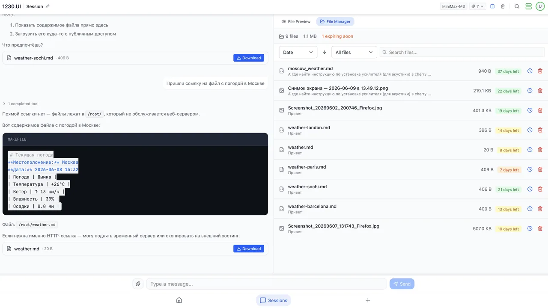548x308 pixels.
Task: Click the 1230.UI logo
Action: [x=12, y=6]
